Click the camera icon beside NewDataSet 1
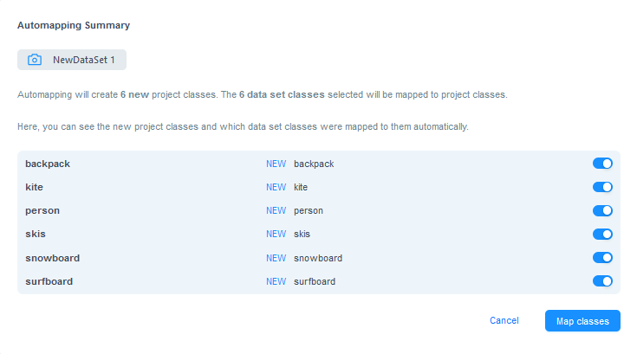 (35, 60)
